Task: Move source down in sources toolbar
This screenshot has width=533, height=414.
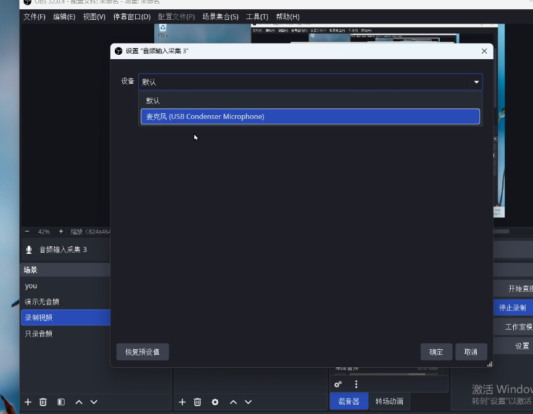Action: click(x=249, y=402)
